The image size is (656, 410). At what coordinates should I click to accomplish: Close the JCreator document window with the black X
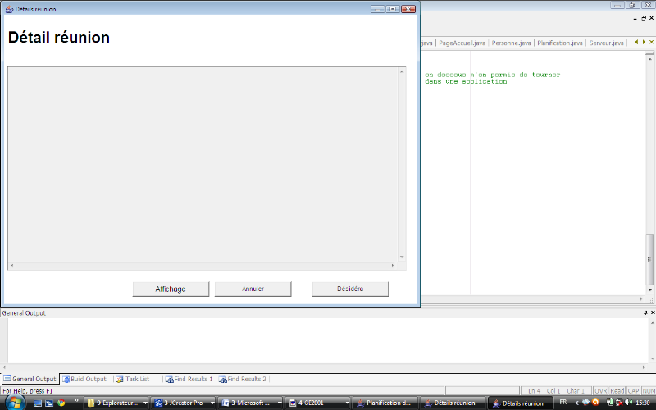[651, 18]
